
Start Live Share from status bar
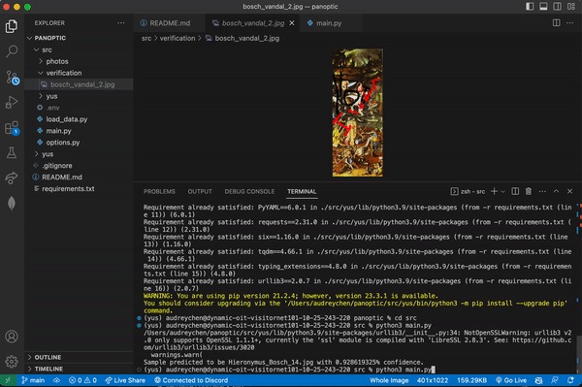(125, 380)
